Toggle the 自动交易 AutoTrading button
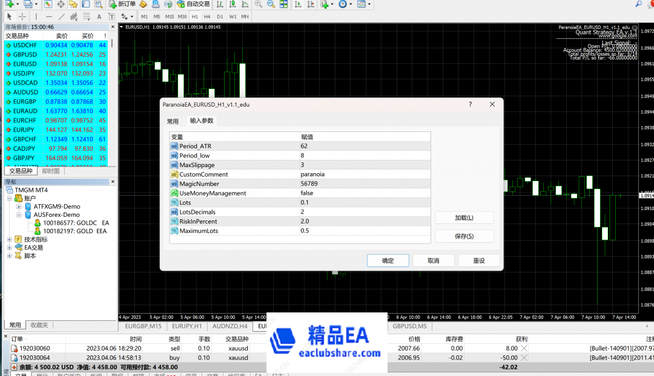This screenshot has width=654, height=376. [x=194, y=5]
